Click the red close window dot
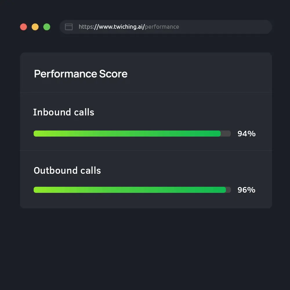The width and height of the screenshot is (290, 290). 23,27
